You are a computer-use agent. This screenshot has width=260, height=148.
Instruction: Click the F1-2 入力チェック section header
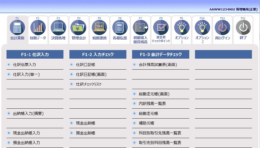(98, 54)
